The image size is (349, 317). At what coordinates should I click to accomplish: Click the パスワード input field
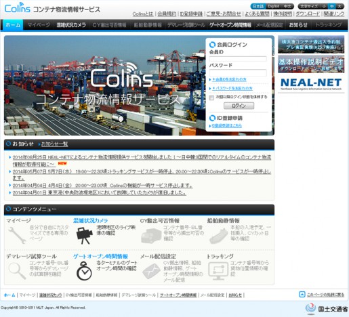point(238,73)
